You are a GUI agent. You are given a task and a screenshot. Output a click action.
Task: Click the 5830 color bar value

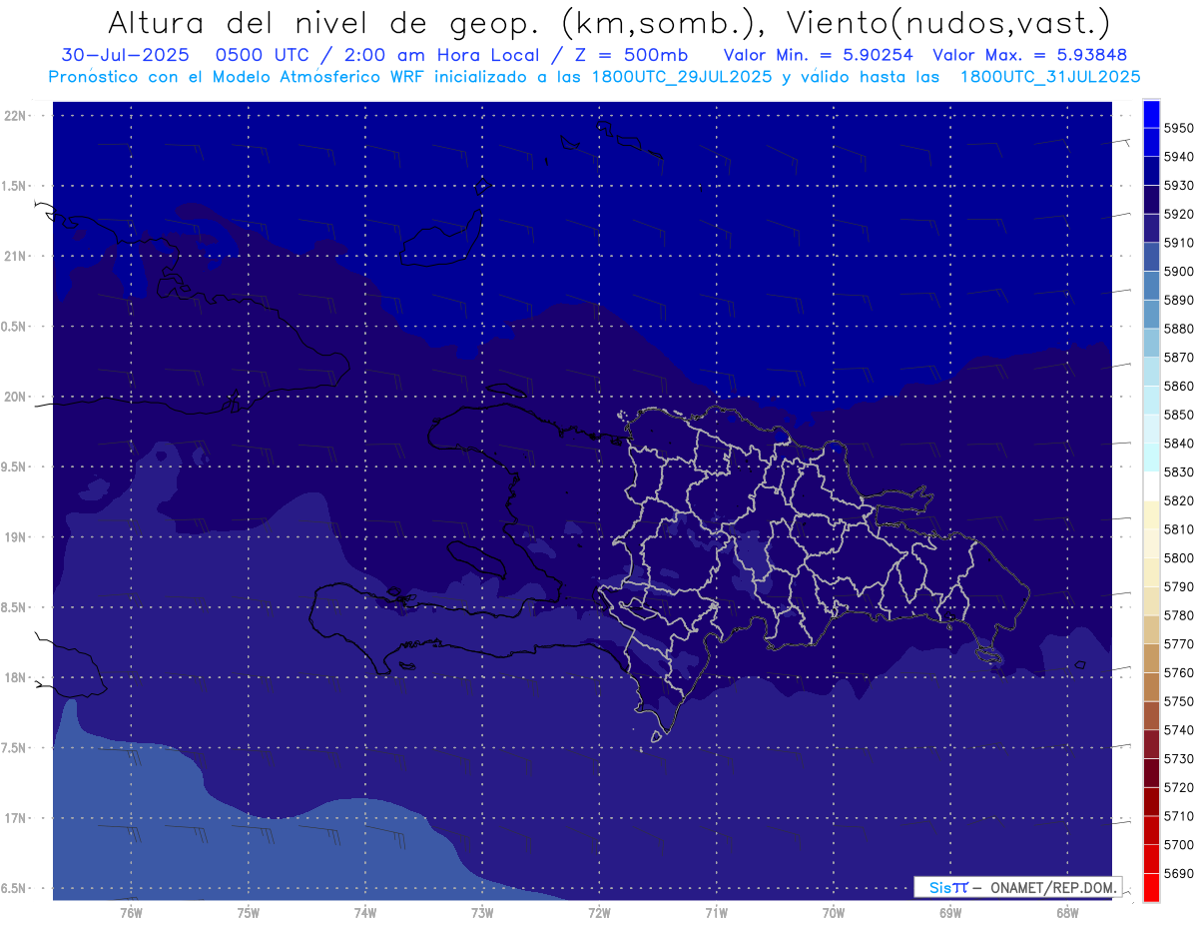coord(1178,471)
